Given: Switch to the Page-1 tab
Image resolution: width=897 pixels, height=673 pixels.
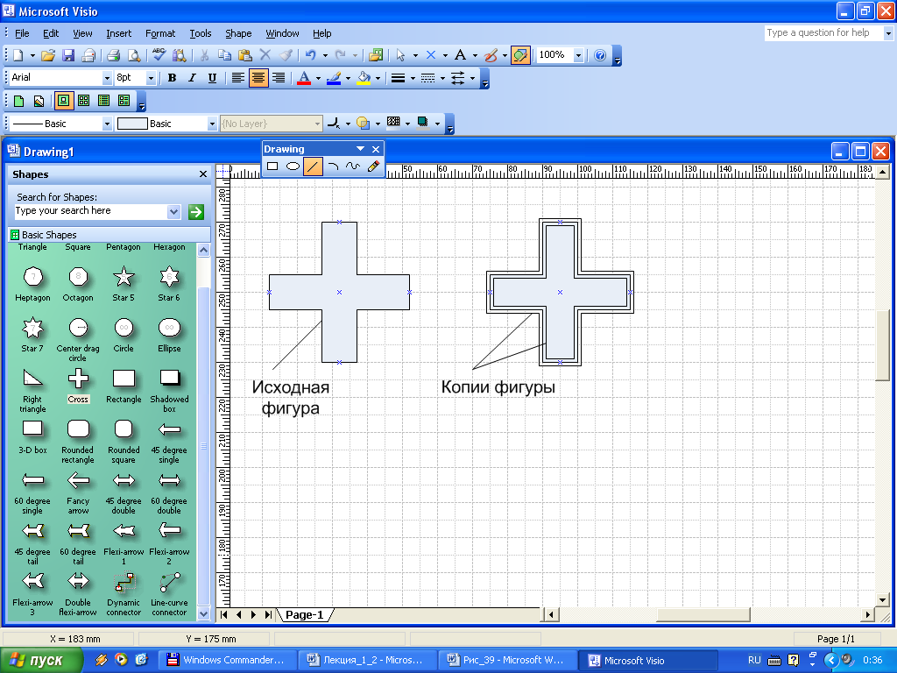Looking at the screenshot, I should [x=304, y=615].
